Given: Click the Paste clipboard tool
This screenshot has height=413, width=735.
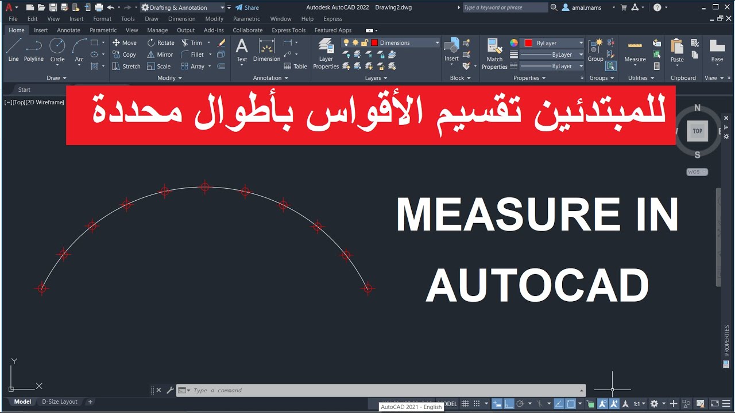Looking at the screenshot, I should click(678, 50).
